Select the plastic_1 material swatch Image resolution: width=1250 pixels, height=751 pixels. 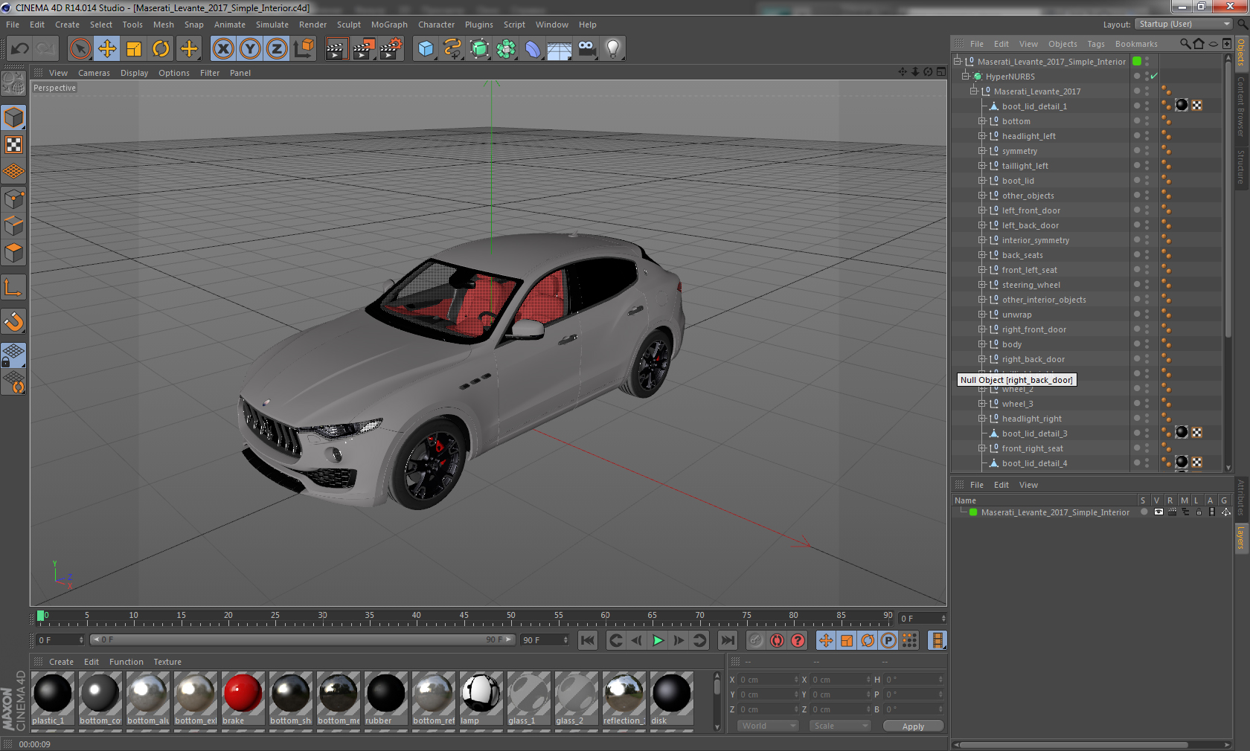[52, 699]
